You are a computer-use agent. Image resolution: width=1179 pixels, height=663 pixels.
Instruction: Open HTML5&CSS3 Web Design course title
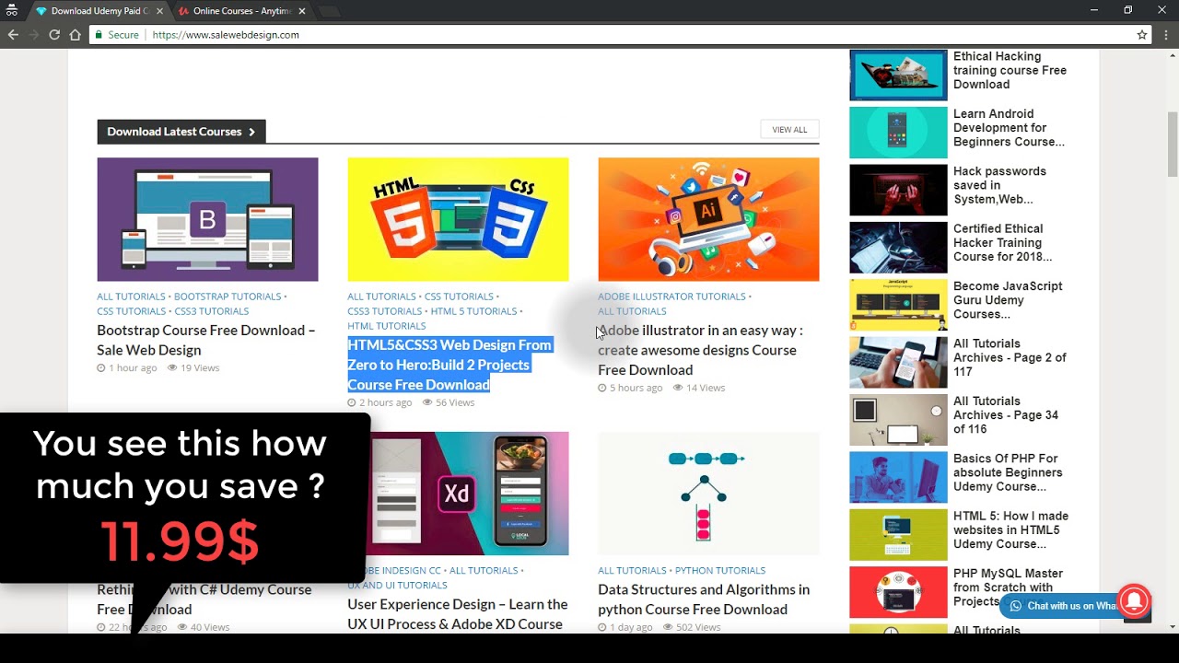449,365
